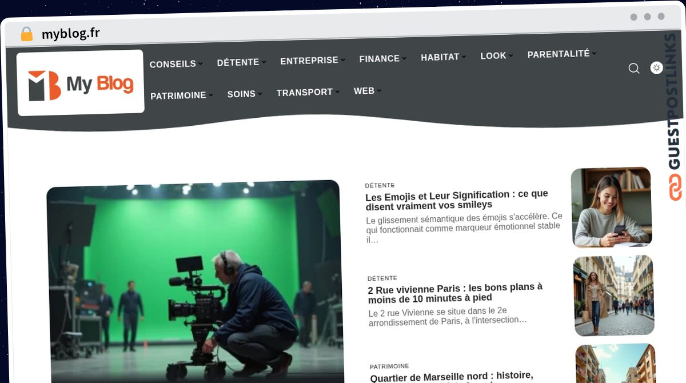Open the HABITAT menu
686x383 pixels.
point(440,57)
